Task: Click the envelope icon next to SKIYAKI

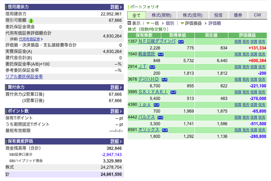Action: coord(173,92)
